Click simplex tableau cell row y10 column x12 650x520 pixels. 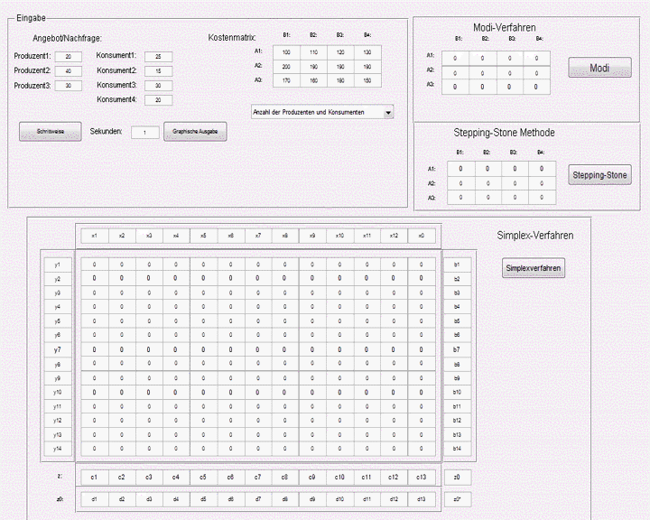(x=395, y=393)
